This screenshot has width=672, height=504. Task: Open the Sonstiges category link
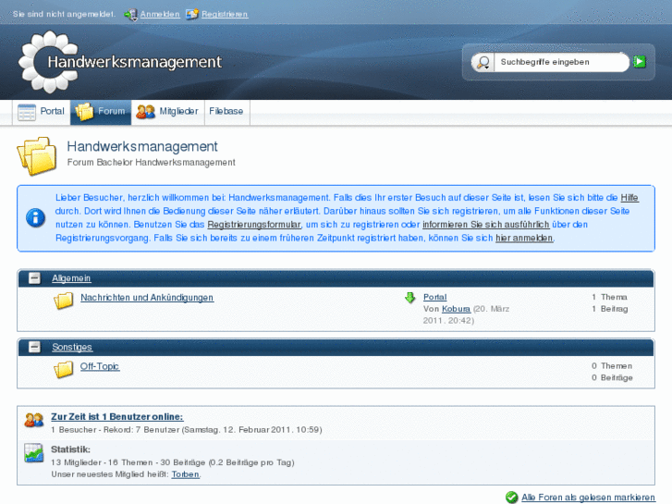(x=72, y=347)
